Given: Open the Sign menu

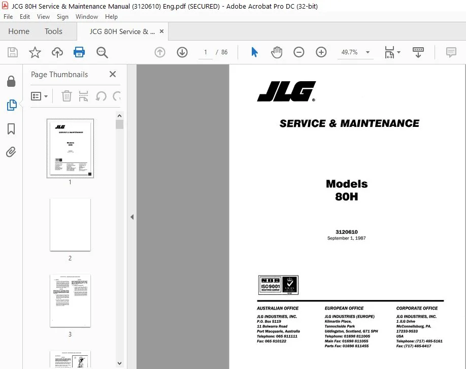Looking at the screenshot, I should (x=62, y=17).
